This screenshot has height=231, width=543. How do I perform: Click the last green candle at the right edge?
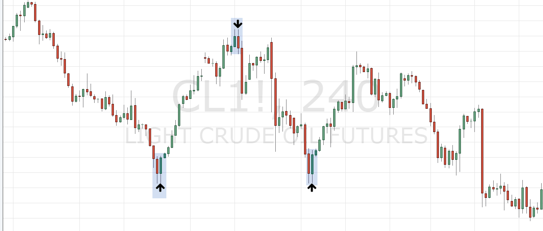tap(541, 199)
